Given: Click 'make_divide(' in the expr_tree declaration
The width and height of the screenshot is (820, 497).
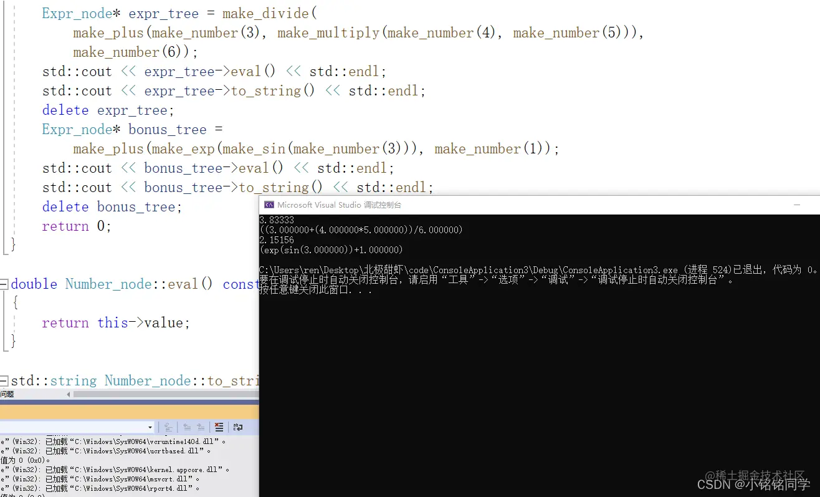Looking at the screenshot, I should pyautogui.click(x=270, y=13).
